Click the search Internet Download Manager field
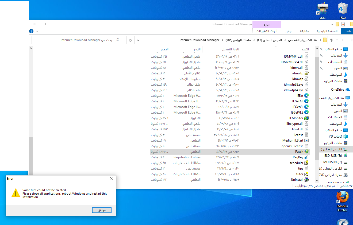 pos(77,40)
